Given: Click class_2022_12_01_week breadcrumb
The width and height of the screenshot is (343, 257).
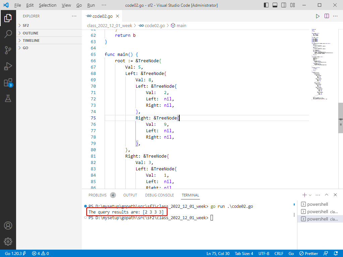Looking at the screenshot, I should click(x=110, y=25).
